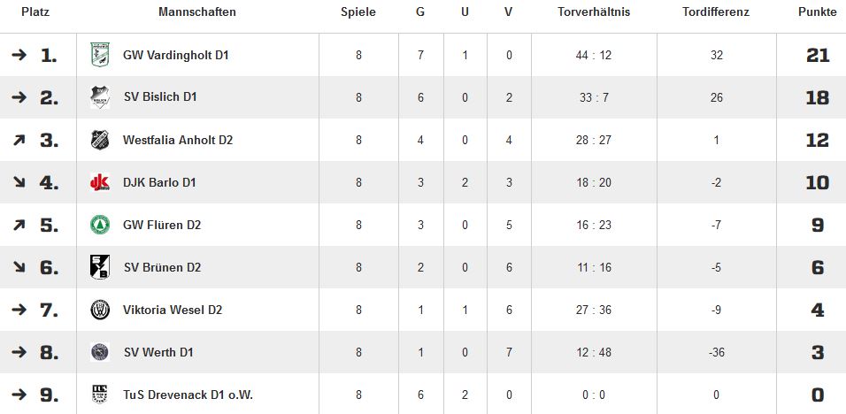This screenshot has width=846, height=414.
Task: Click the SV Werth D1 club logo
Action: [100, 352]
